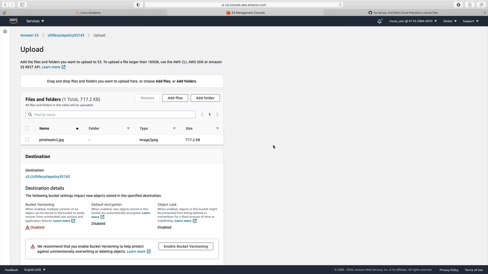Open the s3://s3lifecyclepolicy55743 destination link
The width and height of the screenshot is (488, 274).
coord(48,177)
